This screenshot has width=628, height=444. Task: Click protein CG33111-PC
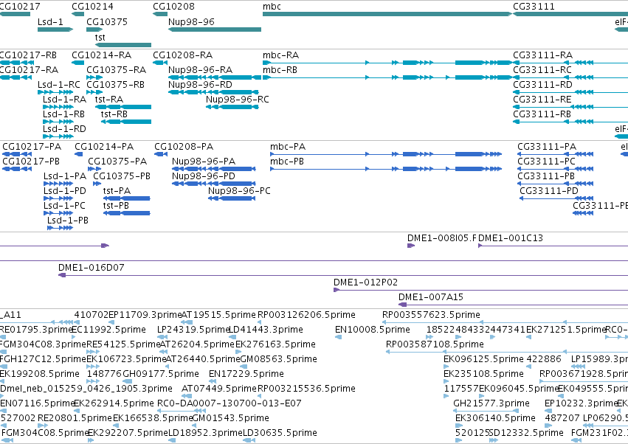tap(556, 169)
